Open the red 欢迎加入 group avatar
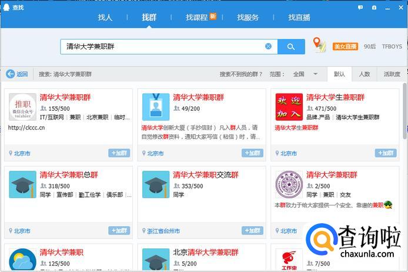 pyautogui.click(x=289, y=107)
